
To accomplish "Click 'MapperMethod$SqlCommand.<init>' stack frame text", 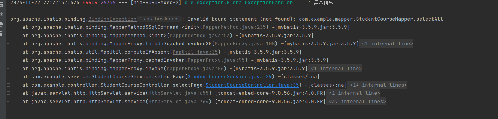I will [155, 27].
